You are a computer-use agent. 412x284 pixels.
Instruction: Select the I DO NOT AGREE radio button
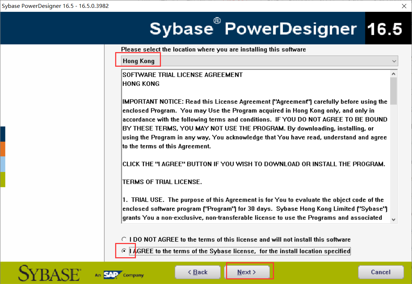[124, 239]
